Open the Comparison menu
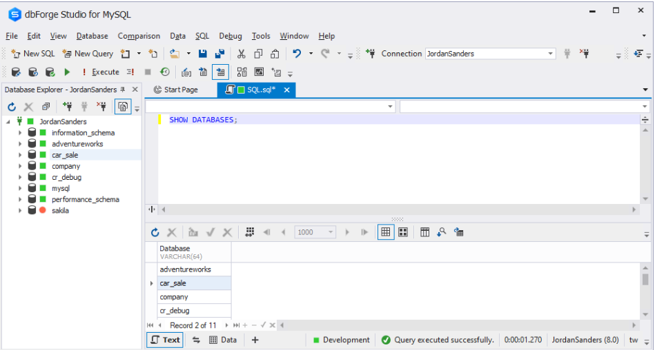The height and width of the screenshot is (350, 655). pos(139,36)
